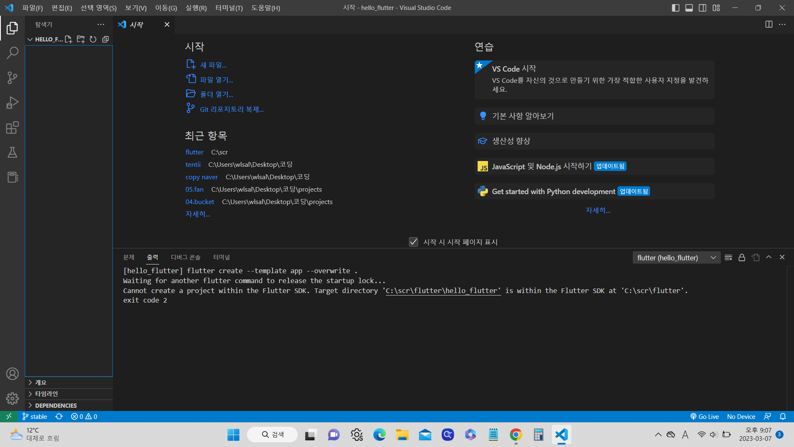Open the 기본 사항 알아보기 walkthrough

(x=594, y=116)
